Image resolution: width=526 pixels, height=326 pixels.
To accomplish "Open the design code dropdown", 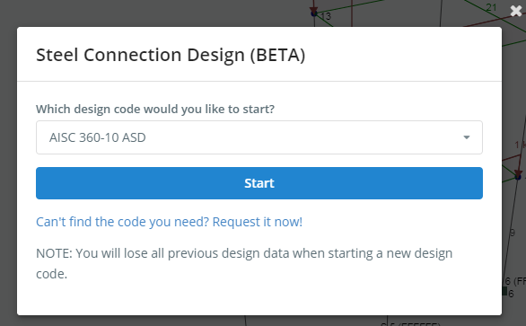I will (x=259, y=137).
